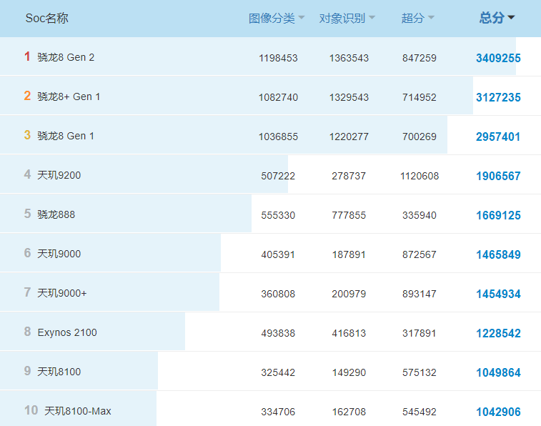
Task: Click image classification value 507222
Action: (278, 176)
